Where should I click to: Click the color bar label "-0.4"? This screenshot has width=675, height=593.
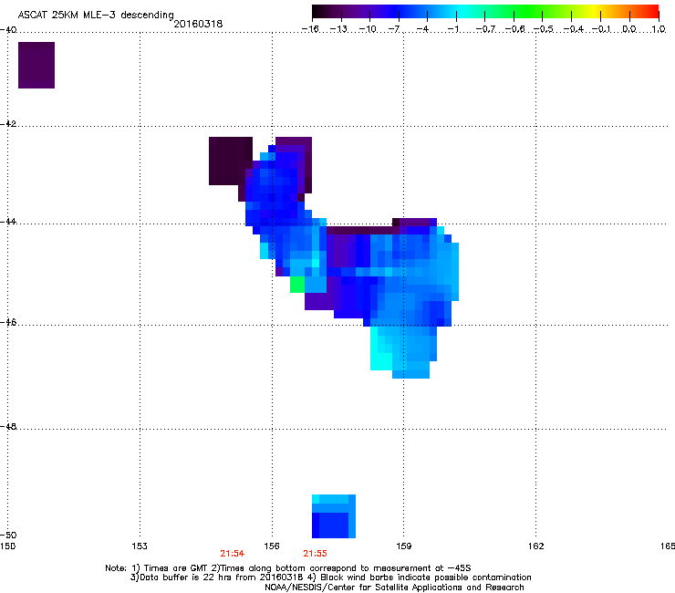[574, 29]
